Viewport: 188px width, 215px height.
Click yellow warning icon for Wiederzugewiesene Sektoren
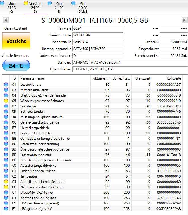[6, 101]
